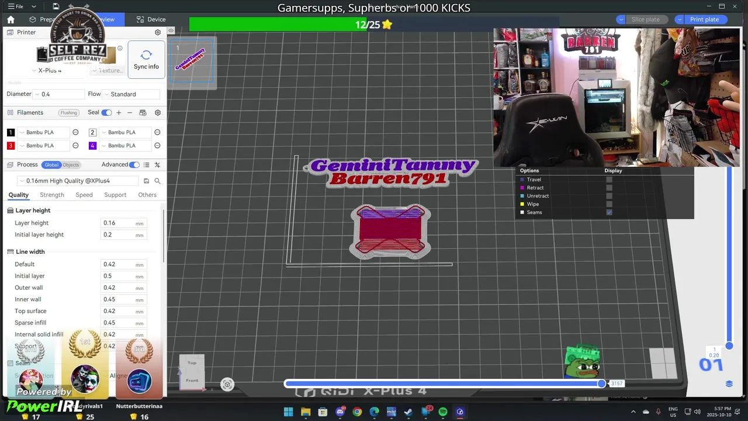Viewport: 748px width, 421px height.
Task: Edit filament 1 preset options icon
Action: pyautogui.click(x=75, y=132)
